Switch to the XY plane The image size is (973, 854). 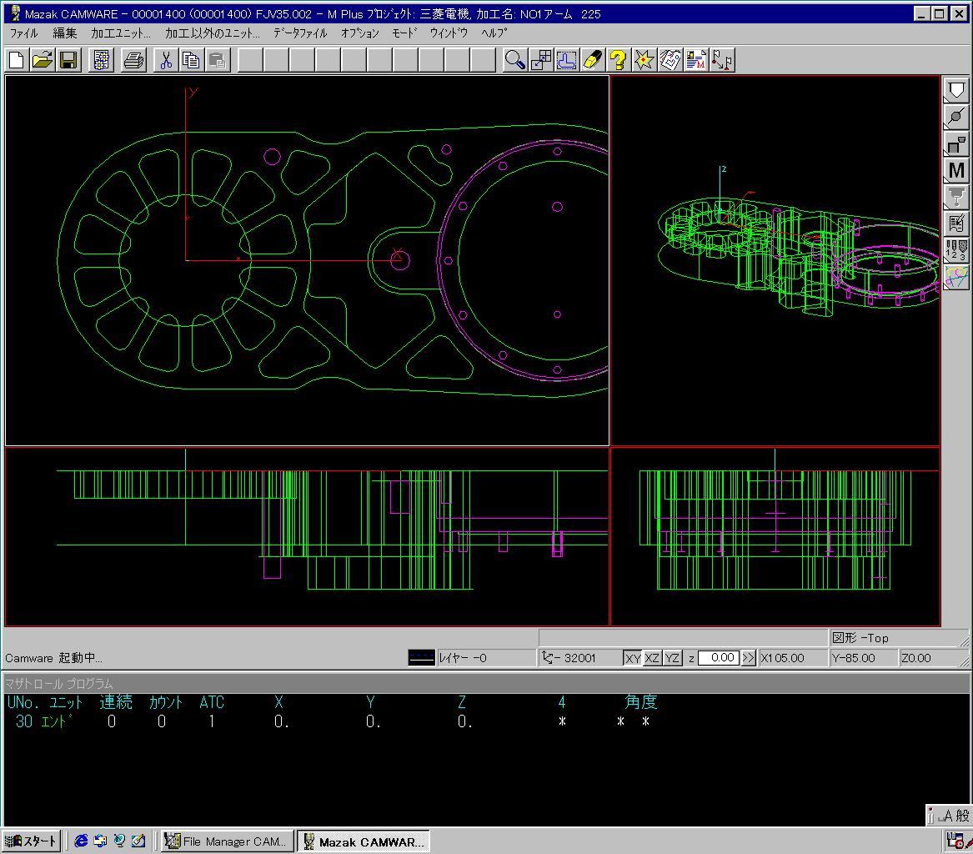coord(632,658)
